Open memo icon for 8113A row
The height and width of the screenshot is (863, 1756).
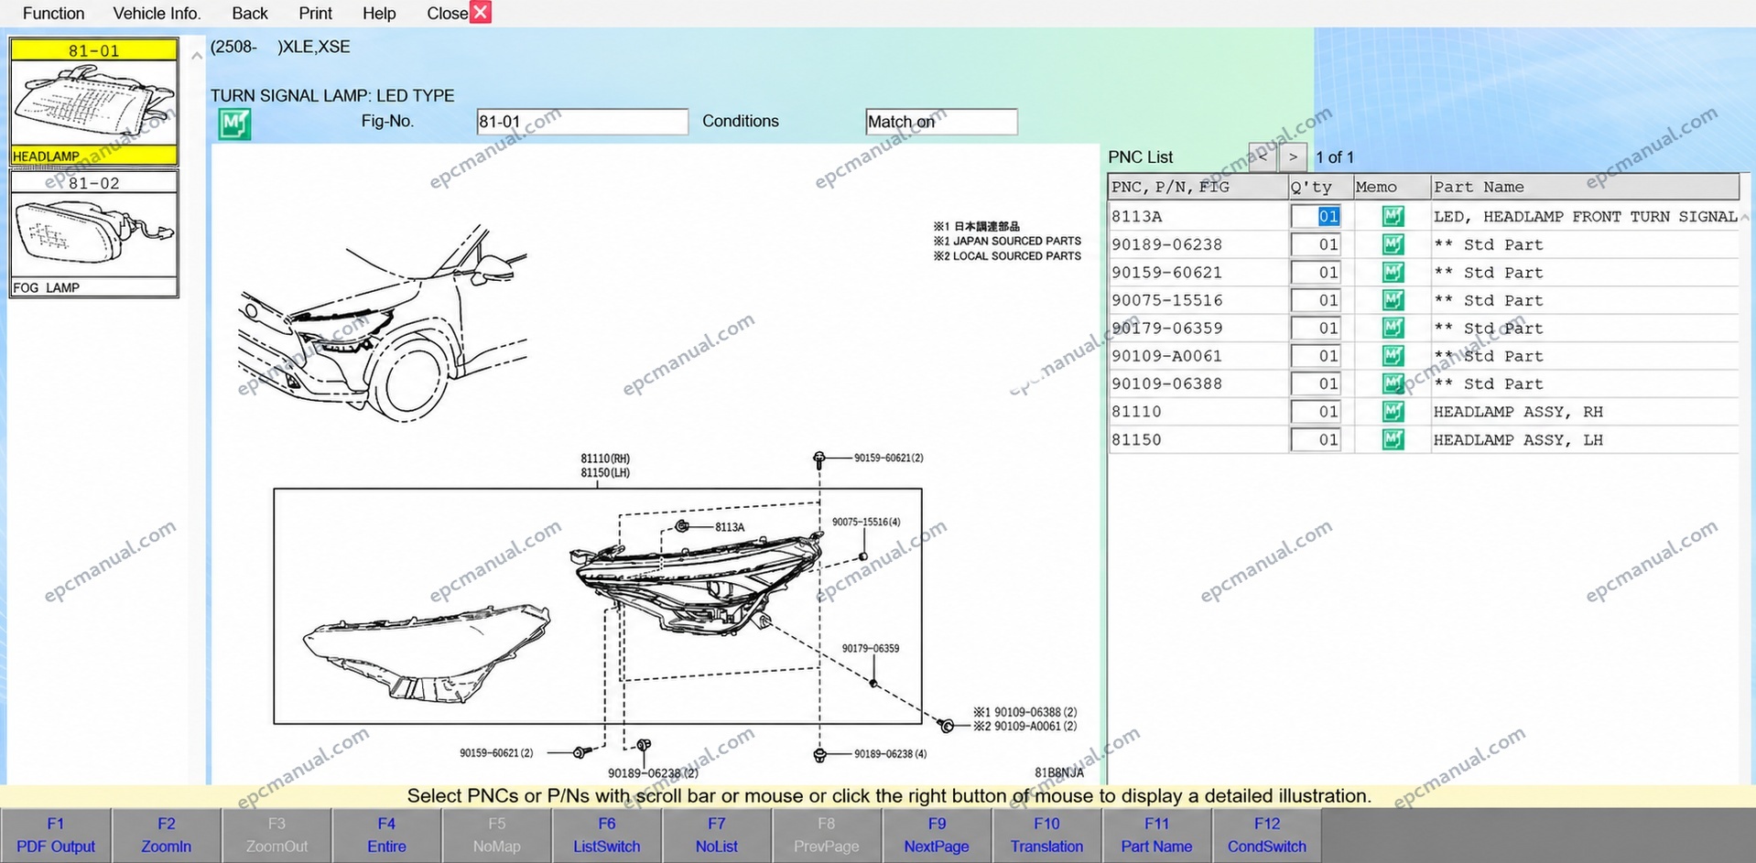tap(1393, 216)
